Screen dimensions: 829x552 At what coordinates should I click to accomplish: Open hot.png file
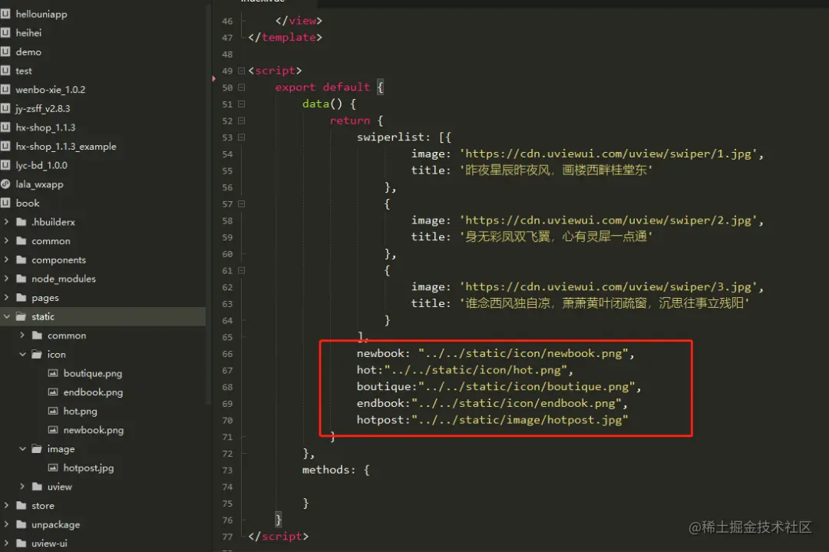click(x=81, y=412)
